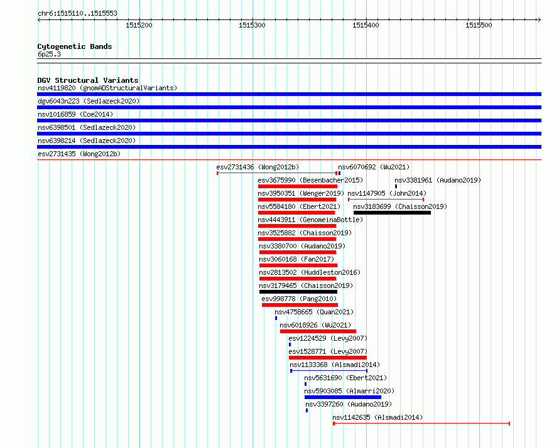
Task: Open the esv2731435 (Wong2012b) label
Action: tap(79, 154)
